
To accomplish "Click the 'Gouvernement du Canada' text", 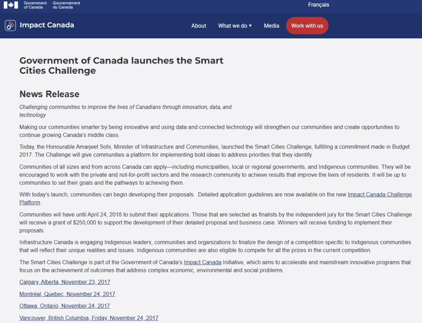I will point(66,5).
